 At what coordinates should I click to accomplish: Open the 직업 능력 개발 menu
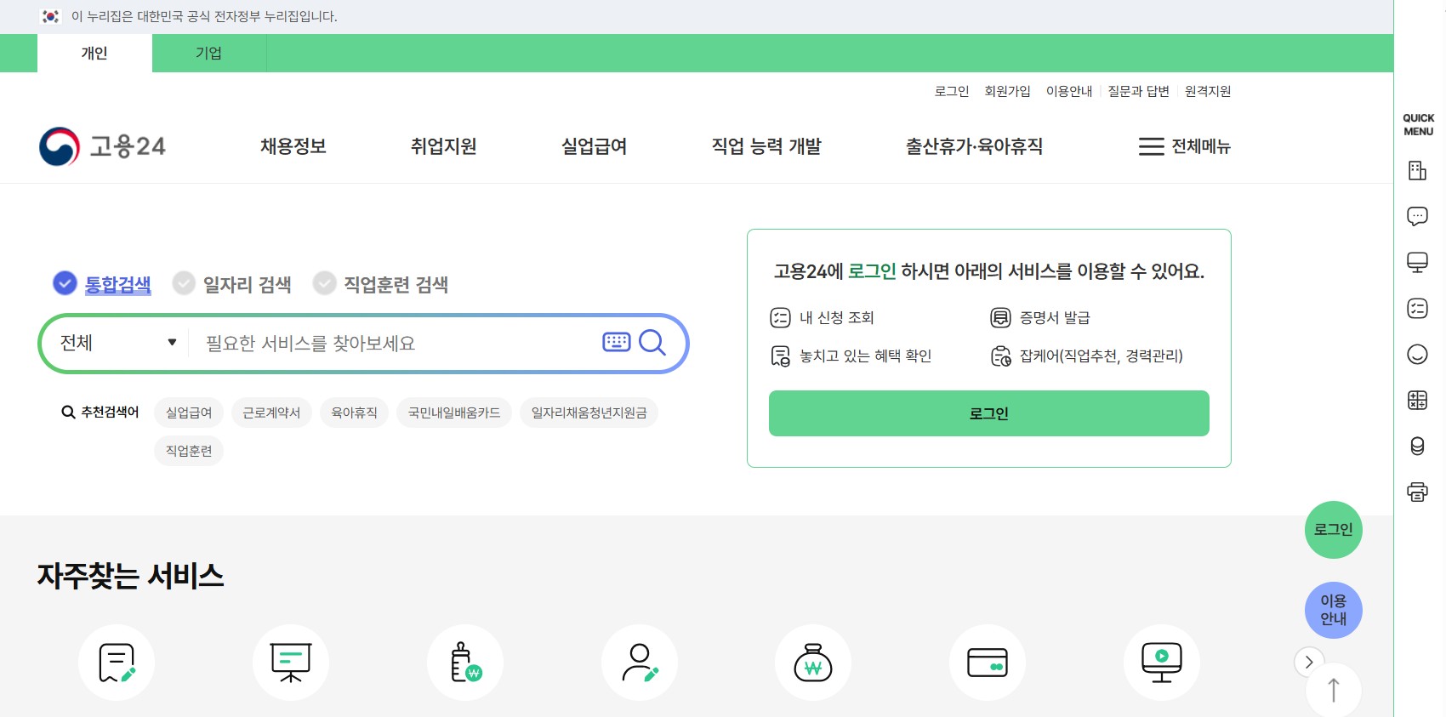click(766, 146)
